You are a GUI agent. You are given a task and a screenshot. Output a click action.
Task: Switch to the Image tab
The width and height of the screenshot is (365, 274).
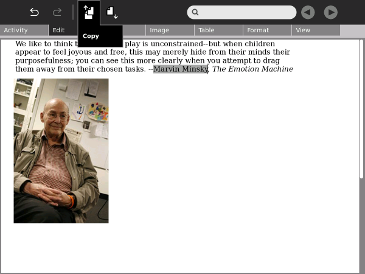pyautogui.click(x=169, y=30)
